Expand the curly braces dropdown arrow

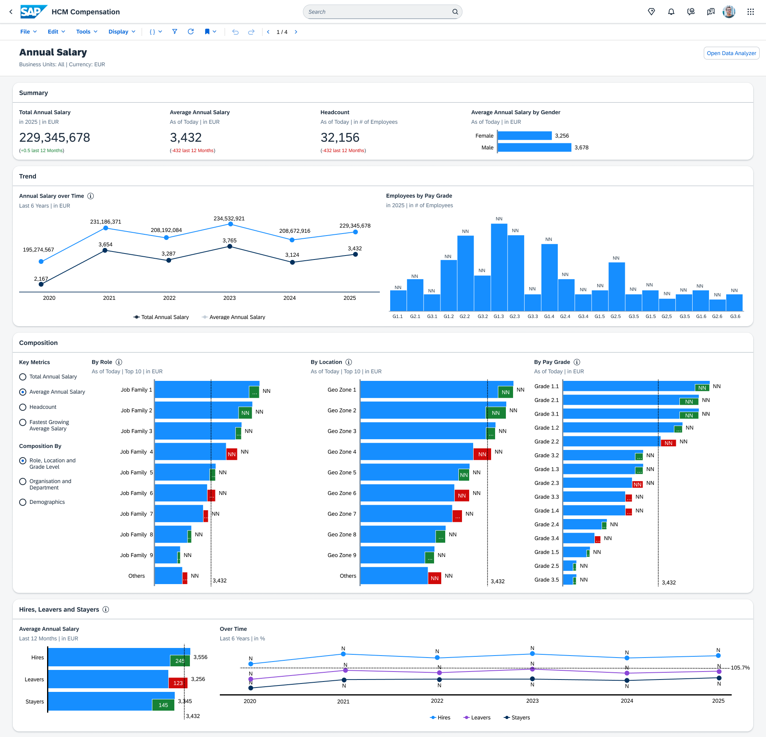[160, 32]
